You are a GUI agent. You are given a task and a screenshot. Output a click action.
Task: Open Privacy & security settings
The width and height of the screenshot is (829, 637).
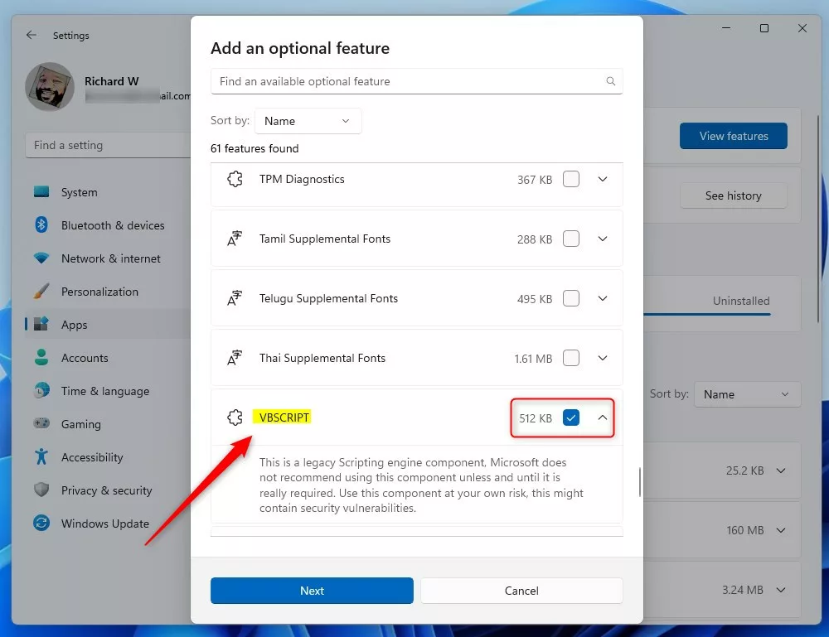(x=108, y=490)
